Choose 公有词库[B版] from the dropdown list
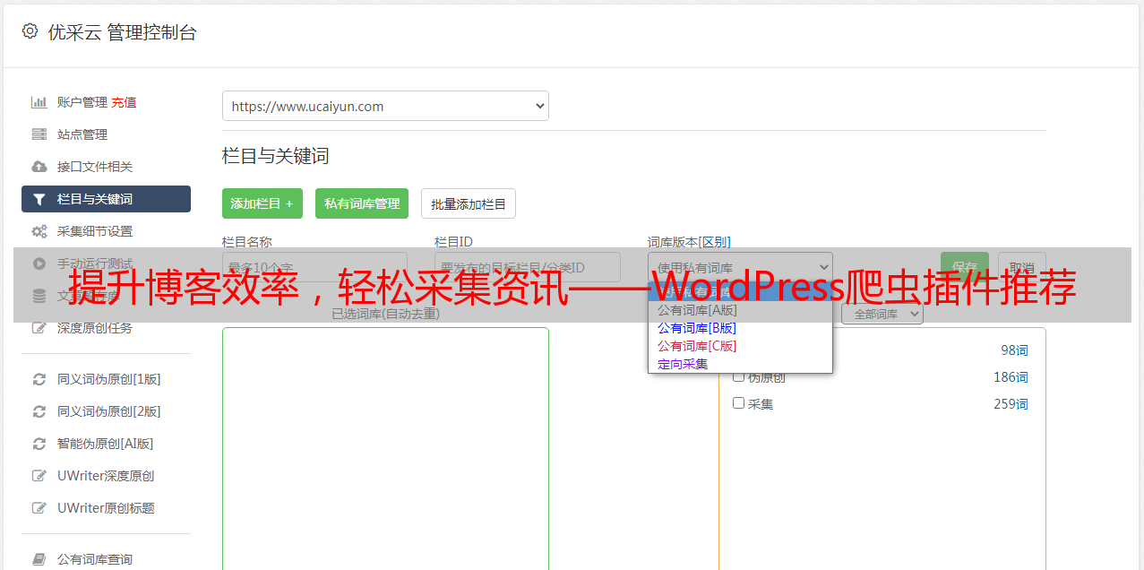1144x570 pixels. click(740, 327)
